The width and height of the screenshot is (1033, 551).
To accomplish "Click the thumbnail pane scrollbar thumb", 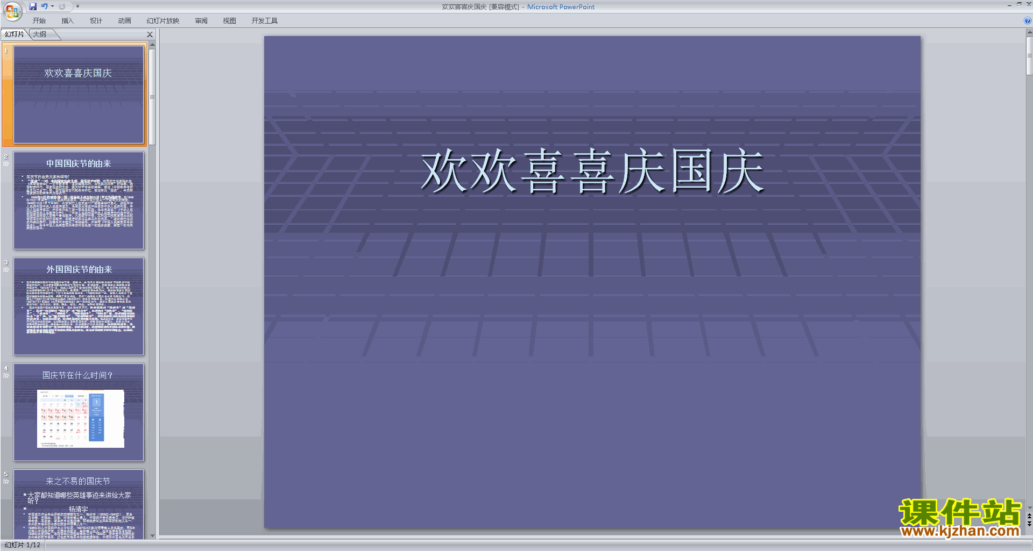I will 152,97.
